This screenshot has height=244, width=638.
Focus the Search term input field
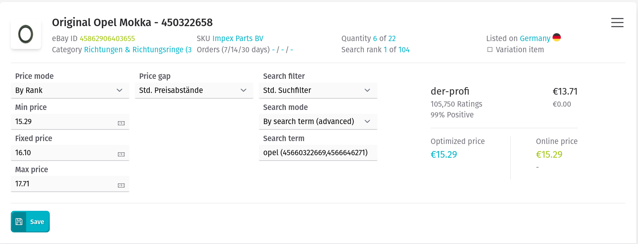[318, 153]
